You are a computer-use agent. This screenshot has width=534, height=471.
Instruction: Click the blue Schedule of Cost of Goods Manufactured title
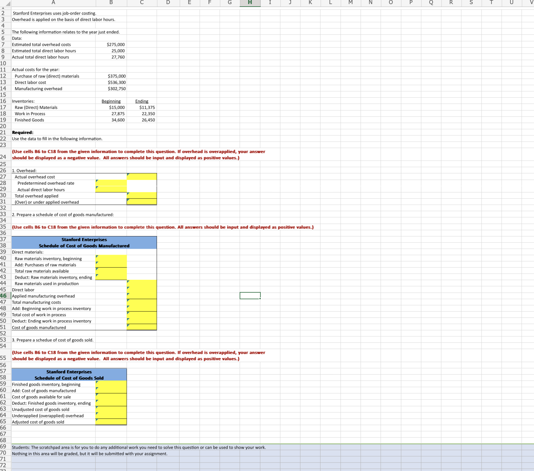pos(84,246)
